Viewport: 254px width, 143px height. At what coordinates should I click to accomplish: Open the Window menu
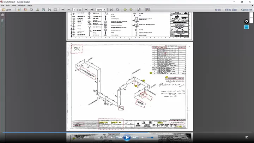tap(22, 6)
